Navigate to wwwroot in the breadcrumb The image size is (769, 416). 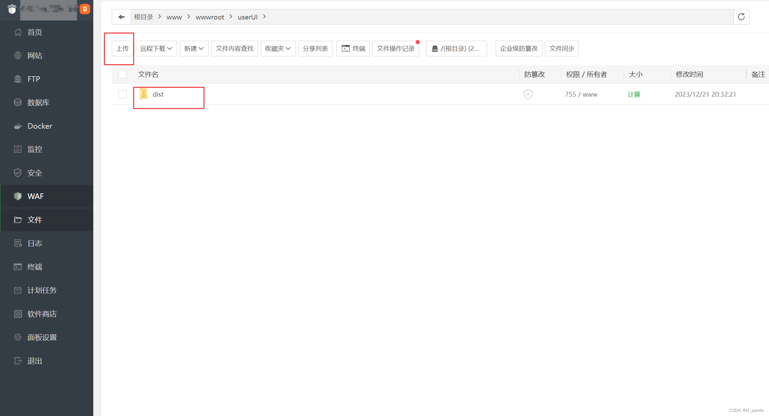coord(210,17)
